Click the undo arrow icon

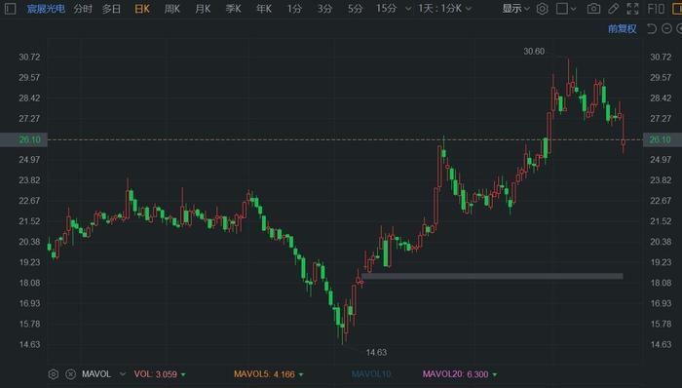[x=652, y=28]
